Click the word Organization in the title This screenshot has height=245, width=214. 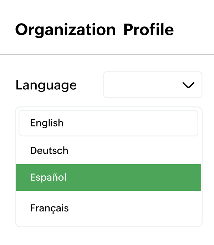pyautogui.click(x=65, y=30)
